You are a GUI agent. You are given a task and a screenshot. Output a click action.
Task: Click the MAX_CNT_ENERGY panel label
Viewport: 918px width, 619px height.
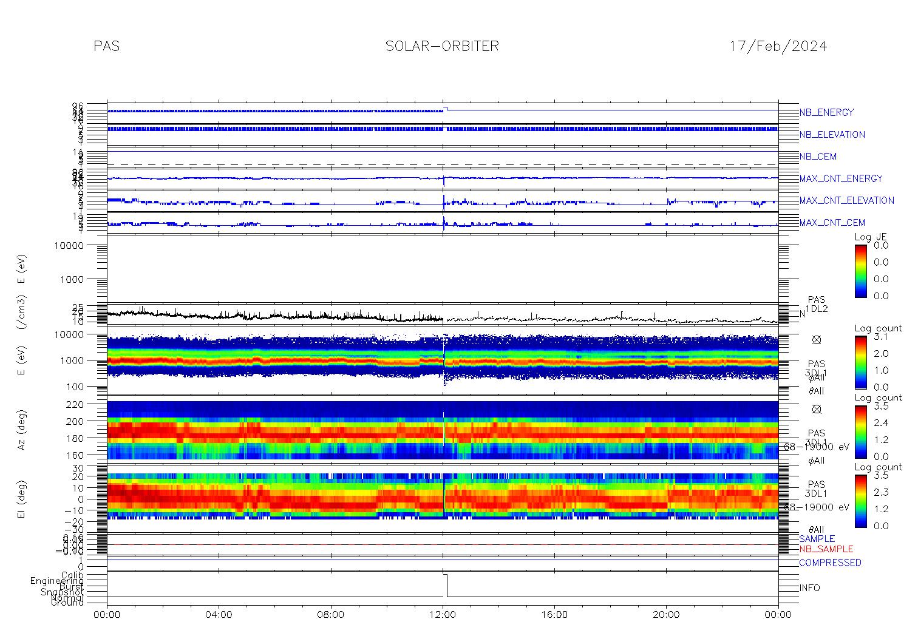pos(841,178)
